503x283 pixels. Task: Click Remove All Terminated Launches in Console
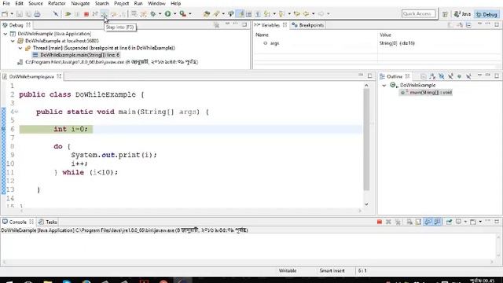pyautogui.click(x=398, y=222)
